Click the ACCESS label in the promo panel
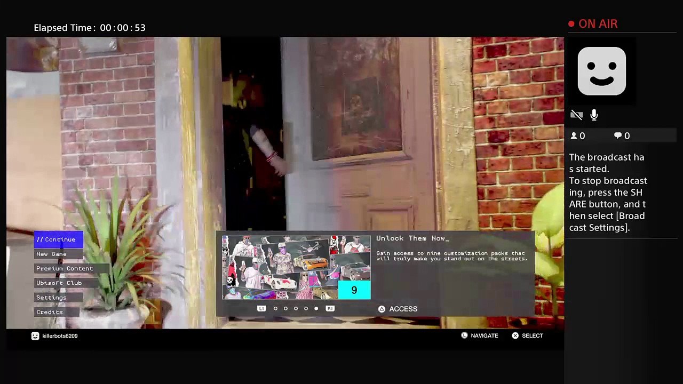683x384 pixels. pos(403,309)
